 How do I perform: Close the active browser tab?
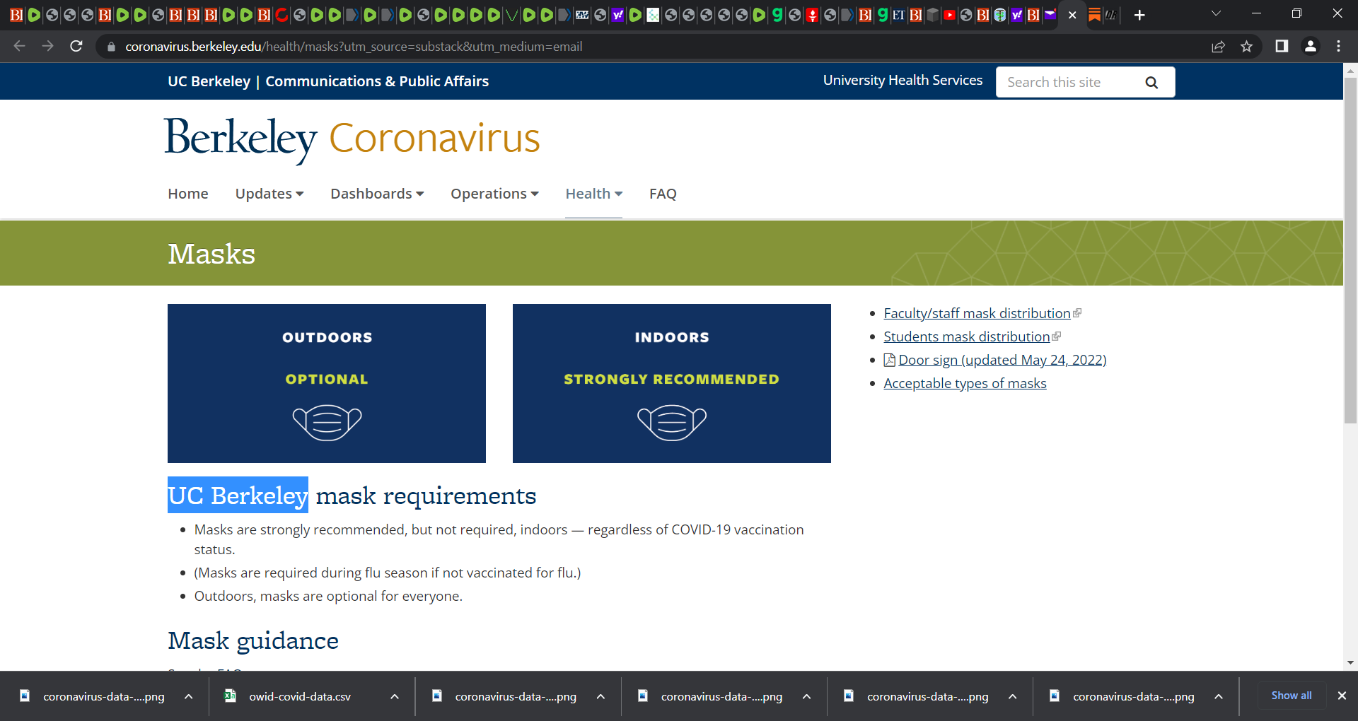[1072, 15]
